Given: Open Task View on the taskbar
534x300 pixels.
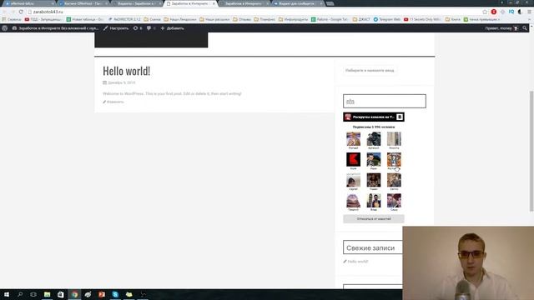Looking at the screenshot, I should [x=33, y=294].
